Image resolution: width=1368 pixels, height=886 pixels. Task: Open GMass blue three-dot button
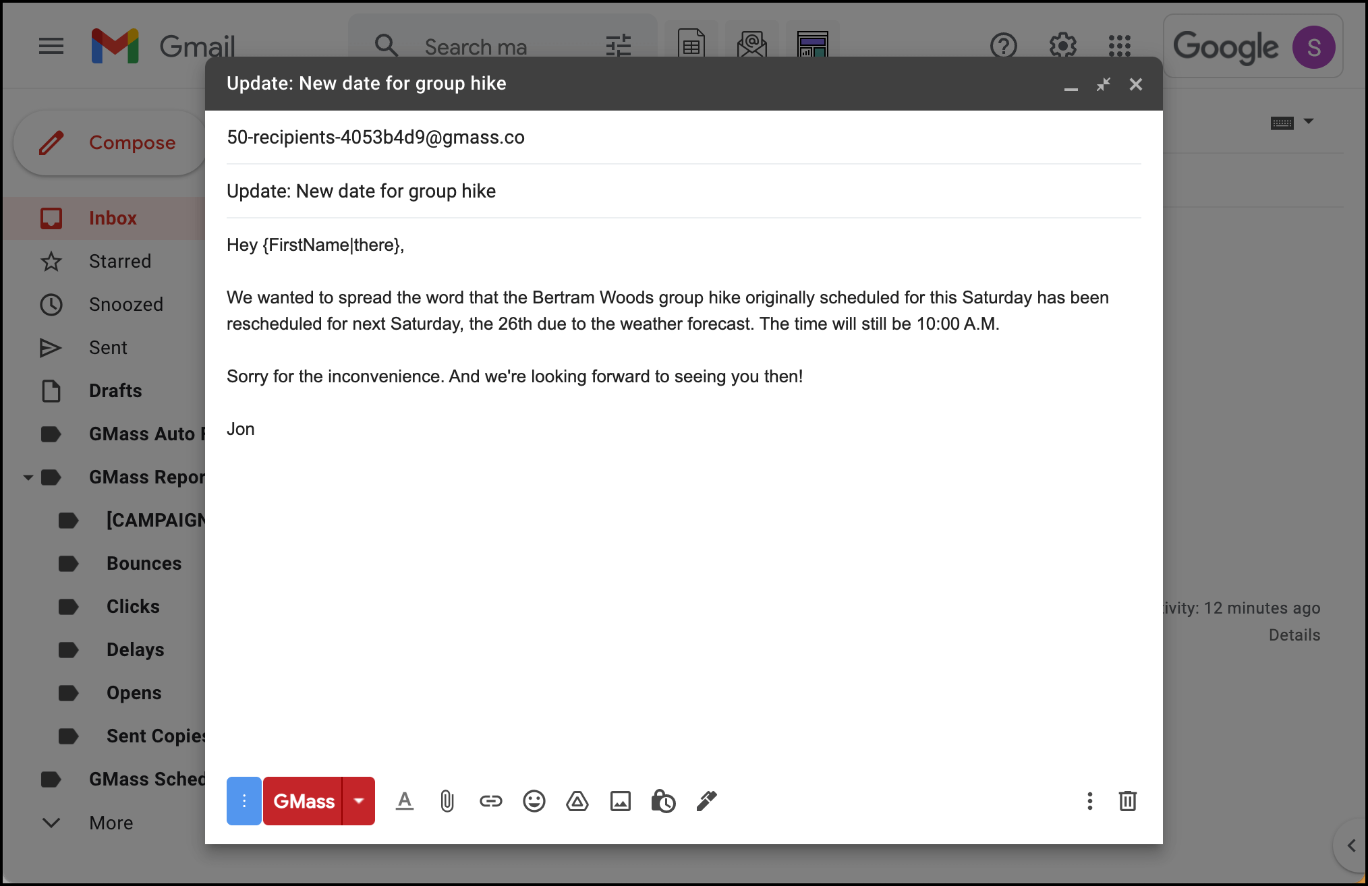click(244, 801)
